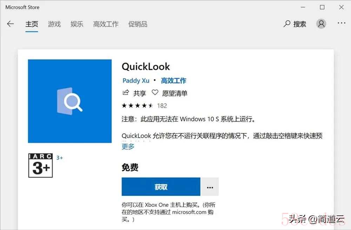
Task: Open the user account avatar
Action: click(x=321, y=24)
